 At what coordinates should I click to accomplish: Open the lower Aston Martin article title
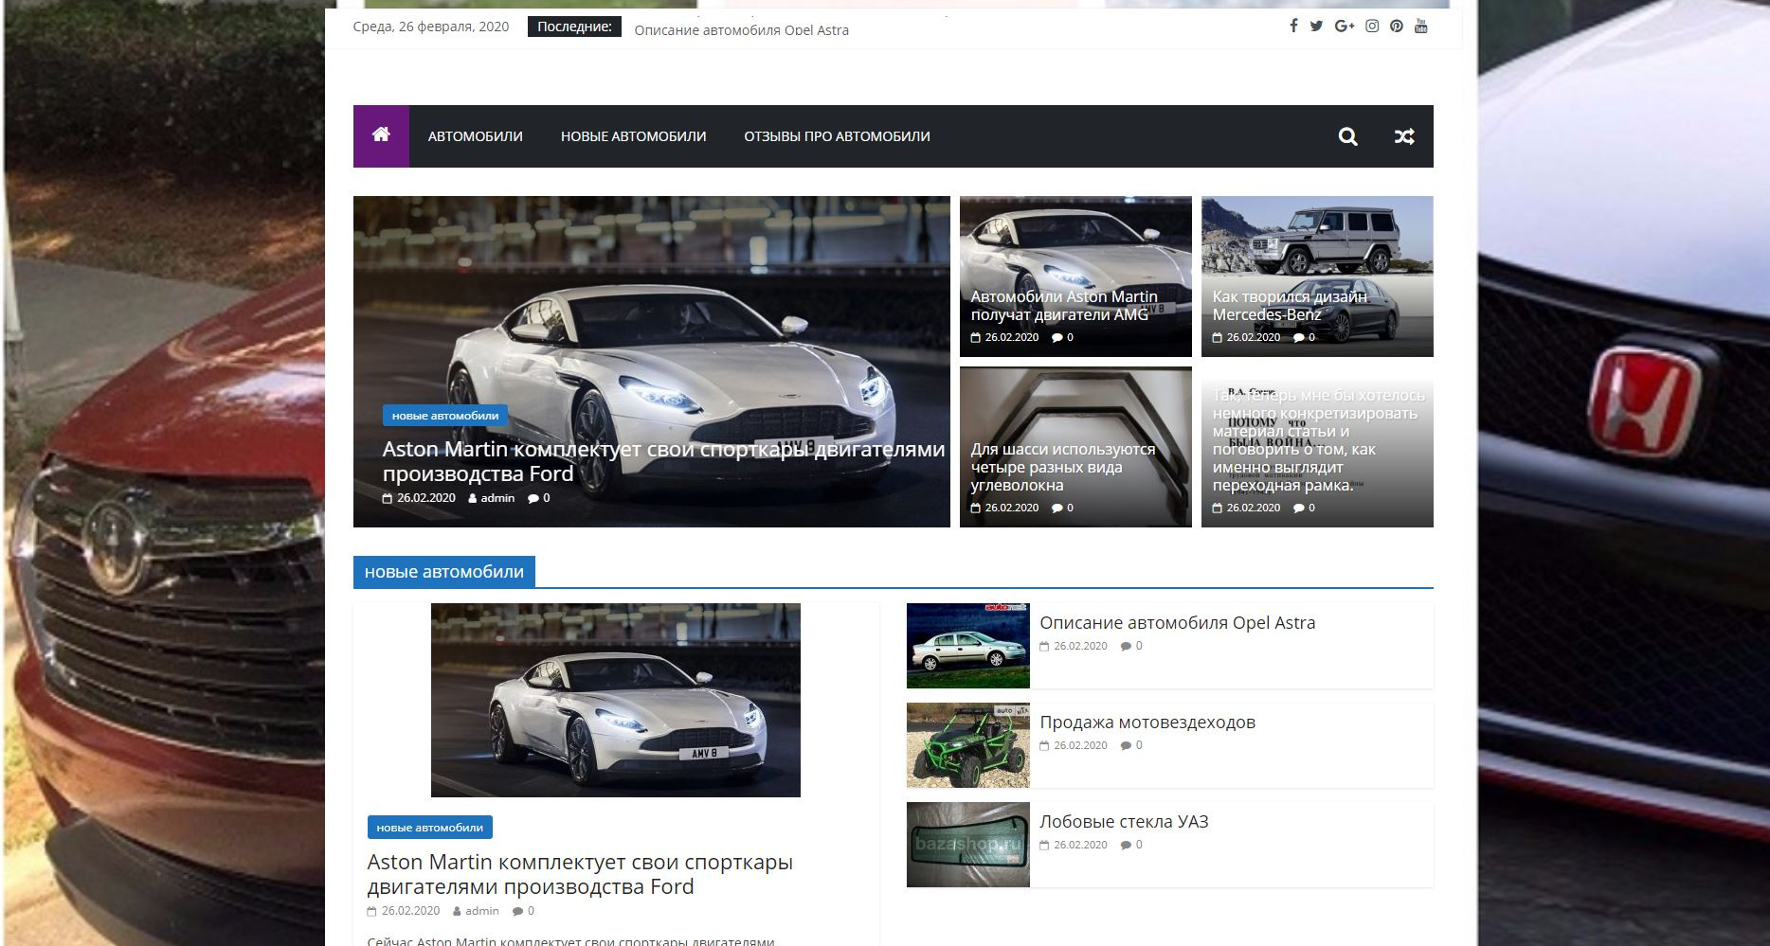coord(580,874)
